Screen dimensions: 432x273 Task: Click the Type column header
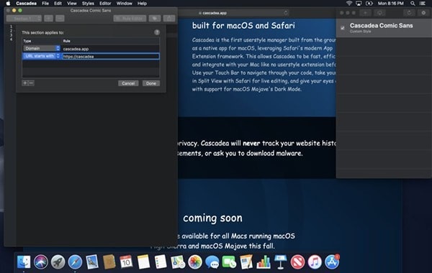[x=27, y=41]
